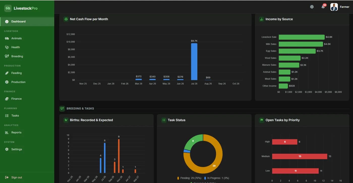Viewport: 353px width, 183px height.
Task: Click the births bar labeled 9
Action: tap(119, 156)
